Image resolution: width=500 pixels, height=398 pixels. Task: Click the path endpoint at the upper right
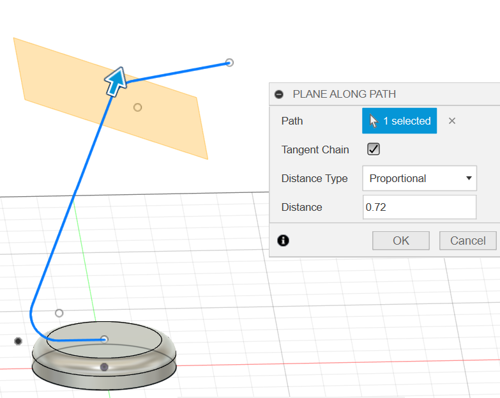[x=230, y=63]
